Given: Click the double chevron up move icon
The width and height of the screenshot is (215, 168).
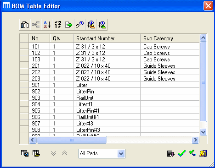Looking at the screenshot, I should (64, 153).
